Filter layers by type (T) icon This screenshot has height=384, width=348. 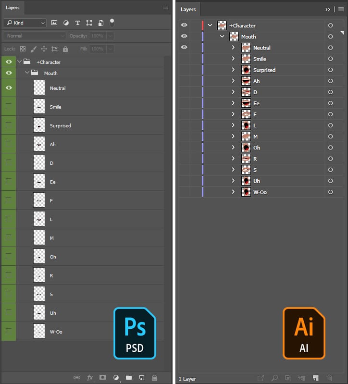click(x=77, y=23)
